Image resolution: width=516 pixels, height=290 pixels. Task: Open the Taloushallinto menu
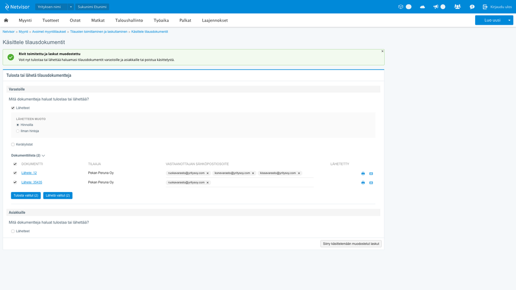129,20
